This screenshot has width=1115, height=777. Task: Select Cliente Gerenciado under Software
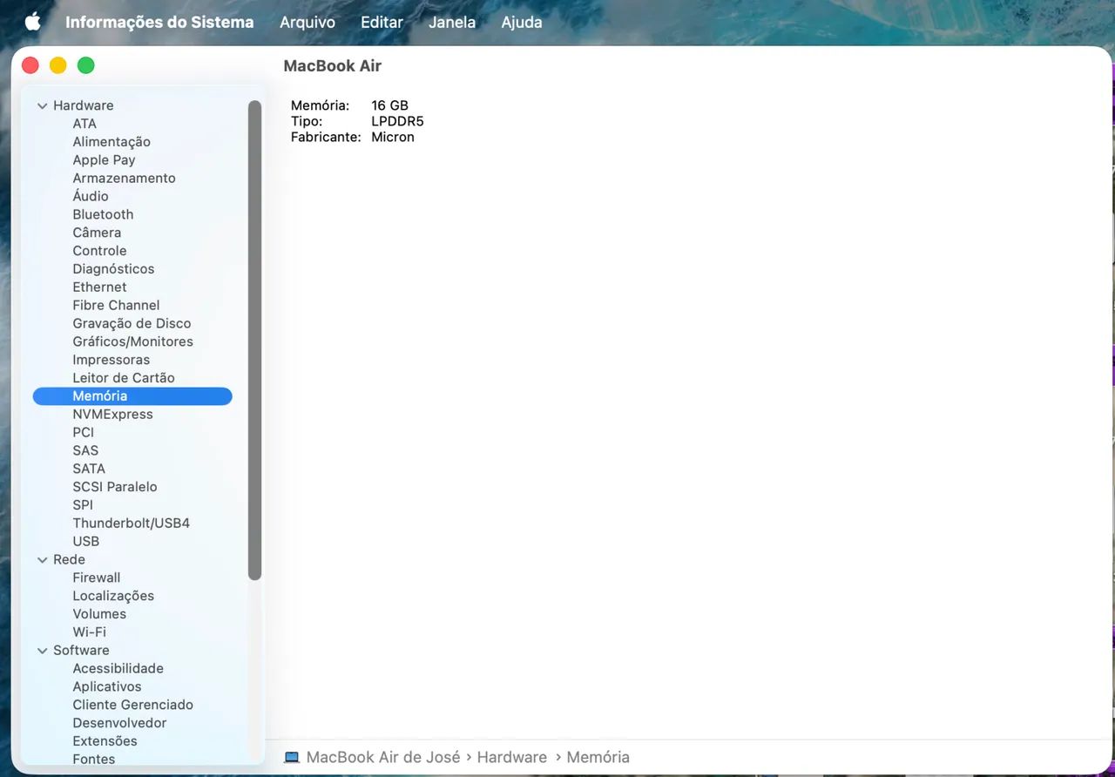pyautogui.click(x=132, y=706)
